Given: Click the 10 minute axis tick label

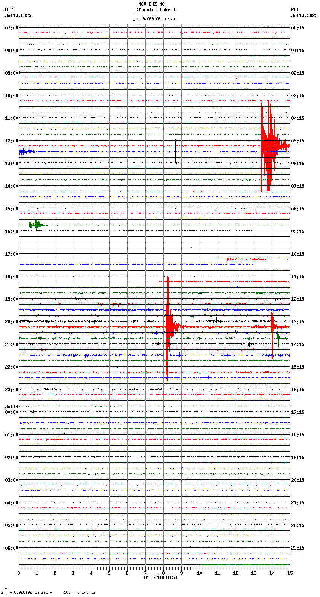Looking at the screenshot, I should click(x=200, y=573).
